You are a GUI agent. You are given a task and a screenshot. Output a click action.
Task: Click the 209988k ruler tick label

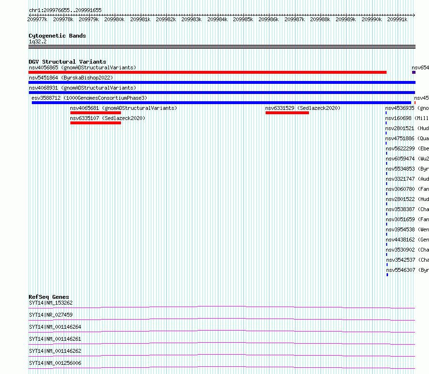(x=320, y=19)
